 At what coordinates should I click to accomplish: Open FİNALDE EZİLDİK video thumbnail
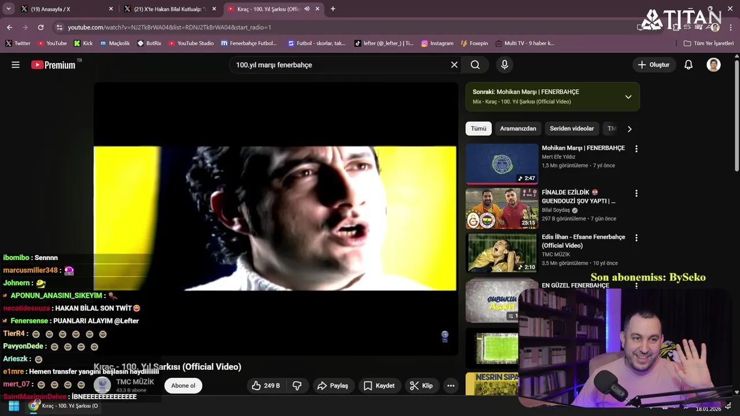(502, 208)
